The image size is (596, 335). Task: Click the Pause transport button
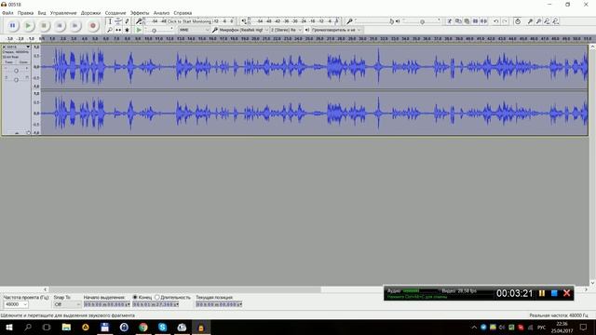tap(12, 25)
